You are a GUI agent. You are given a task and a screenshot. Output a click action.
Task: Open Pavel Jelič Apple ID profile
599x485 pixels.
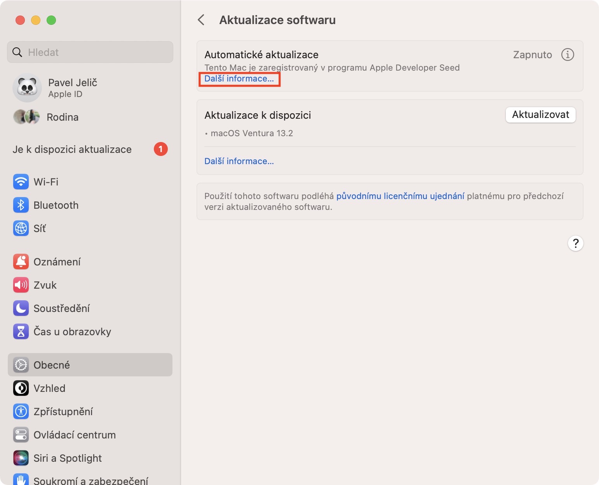pos(72,88)
